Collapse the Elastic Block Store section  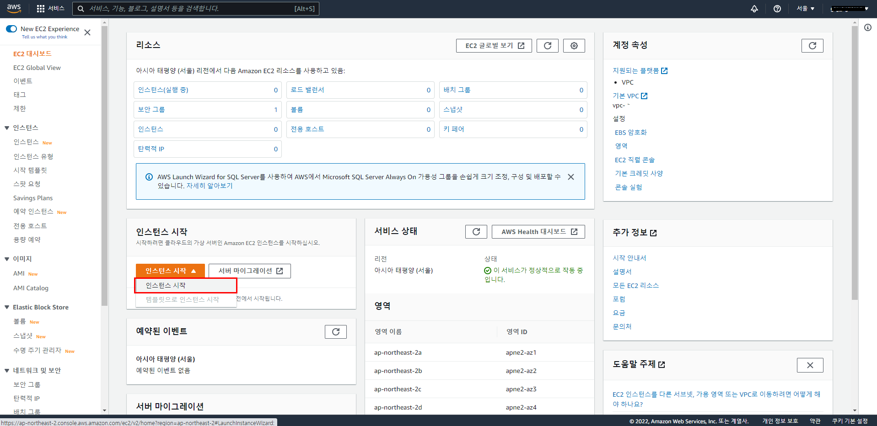(7, 308)
